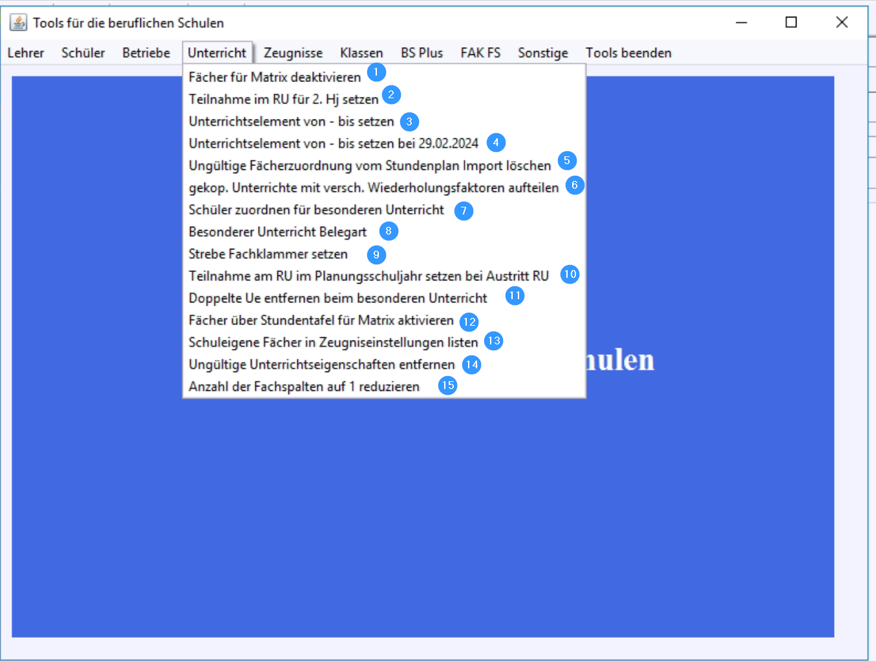This screenshot has height=661, width=876.
Task: Open the Schüler menu
Action: point(83,53)
